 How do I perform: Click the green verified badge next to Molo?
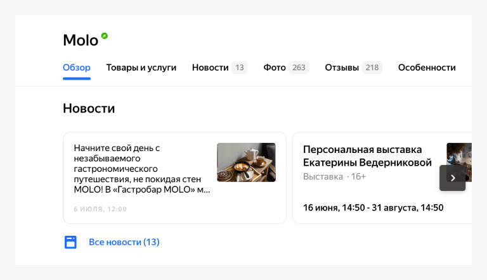pyautogui.click(x=105, y=36)
